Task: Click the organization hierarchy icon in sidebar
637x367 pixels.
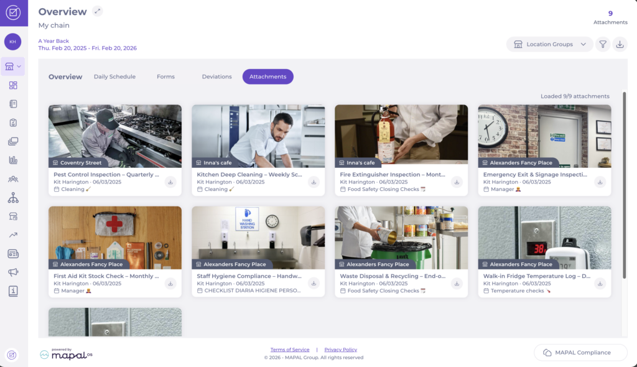Action: 13,198
